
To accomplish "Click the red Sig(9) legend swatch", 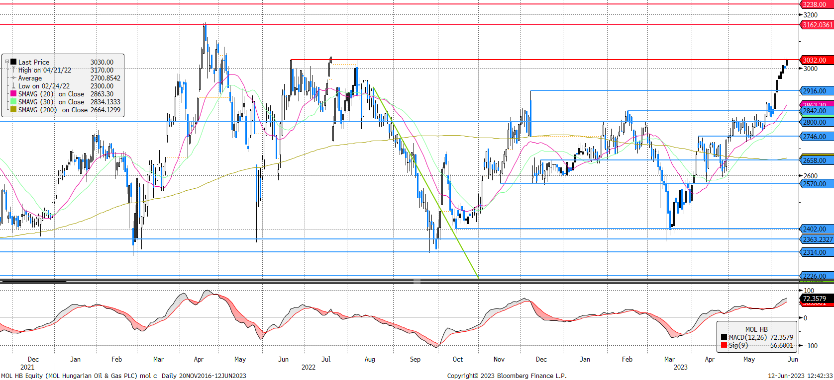I will pyautogui.click(x=724, y=345).
